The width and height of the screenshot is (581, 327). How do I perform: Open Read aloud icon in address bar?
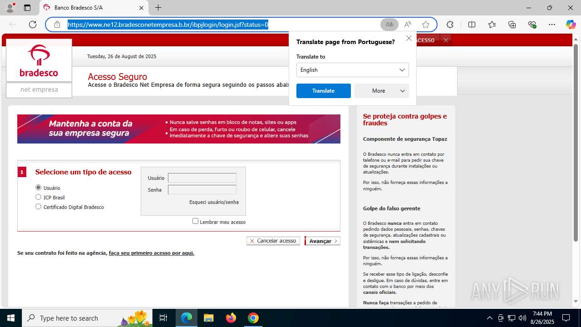click(408, 25)
